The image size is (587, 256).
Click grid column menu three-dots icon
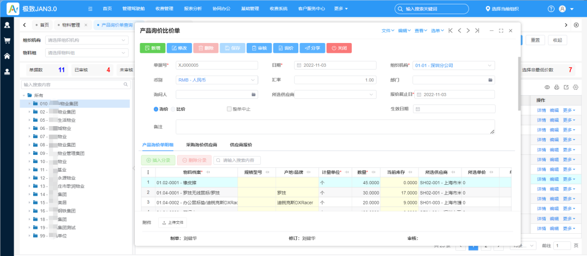[x=148, y=172]
